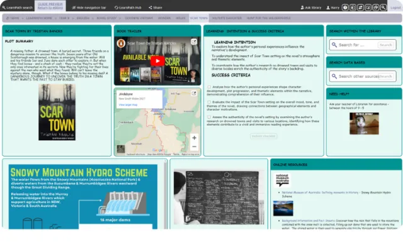The width and height of the screenshot is (403, 242).
Task: Click the magnifier icon in the top-right toolbar
Action: (x=383, y=8)
